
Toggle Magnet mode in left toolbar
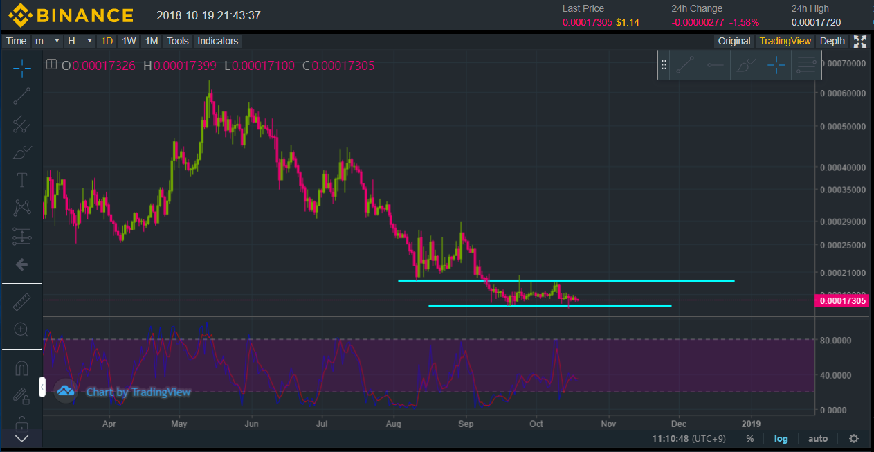point(22,368)
